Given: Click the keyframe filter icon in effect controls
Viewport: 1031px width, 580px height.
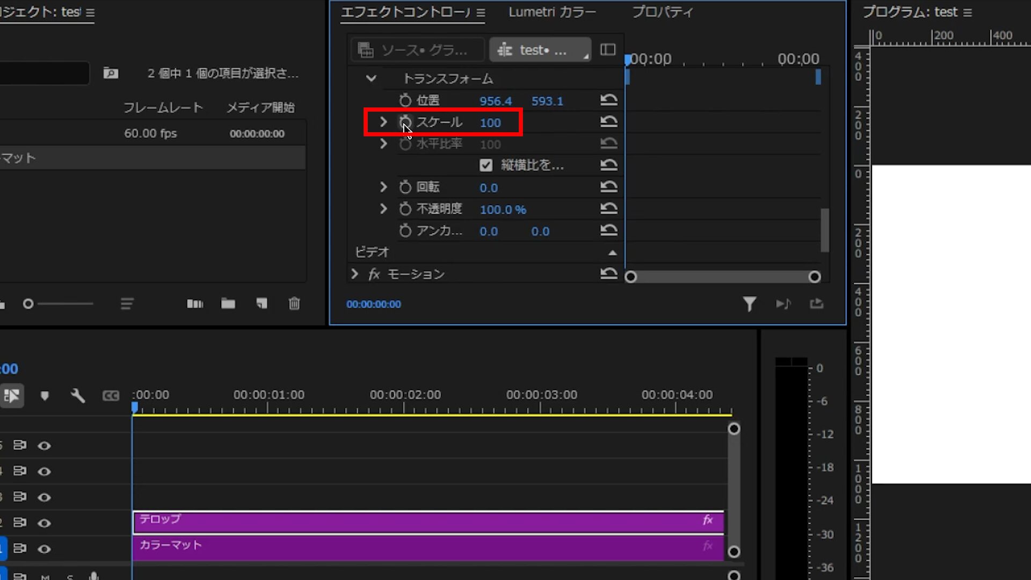Looking at the screenshot, I should coord(750,304).
